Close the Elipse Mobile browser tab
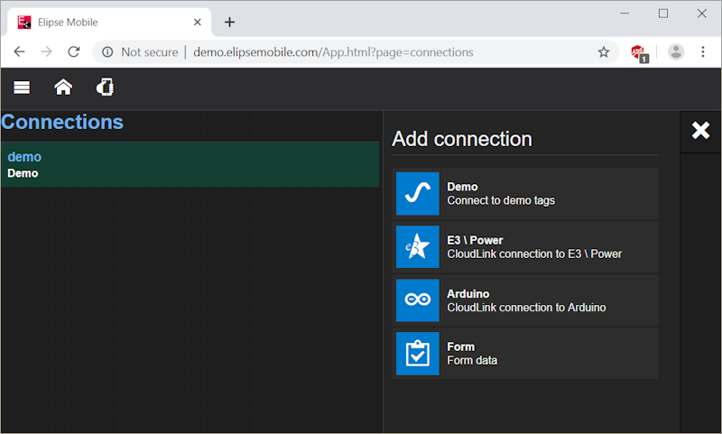Viewport: 722px width, 434px height. (x=195, y=22)
